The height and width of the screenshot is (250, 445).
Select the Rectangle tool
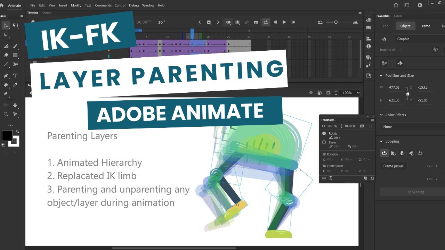pyautogui.click(x=15, y=55)
